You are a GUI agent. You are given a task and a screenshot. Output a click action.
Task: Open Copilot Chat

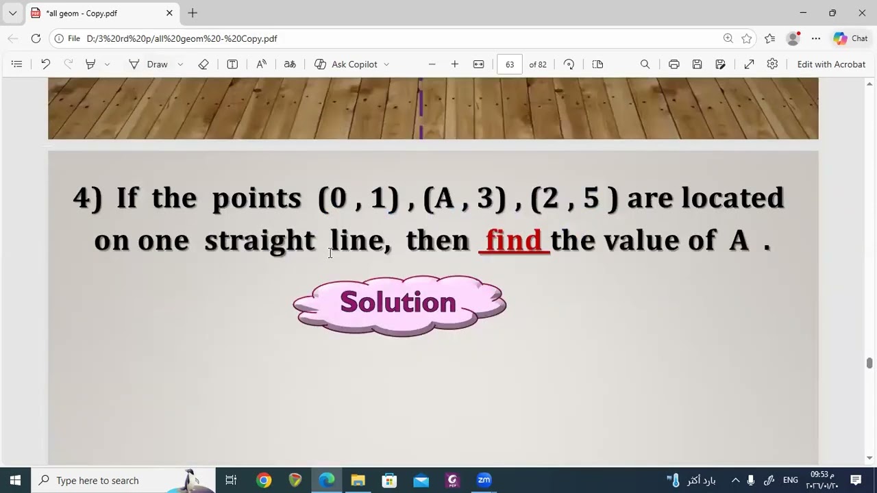(x=851, y=38)
